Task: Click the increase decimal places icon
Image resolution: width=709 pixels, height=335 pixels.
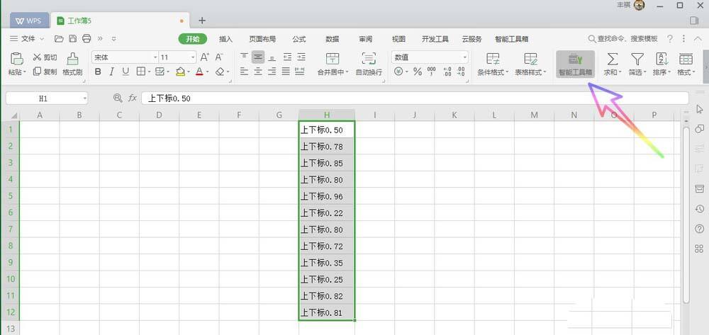Action: tap(447, 72)
